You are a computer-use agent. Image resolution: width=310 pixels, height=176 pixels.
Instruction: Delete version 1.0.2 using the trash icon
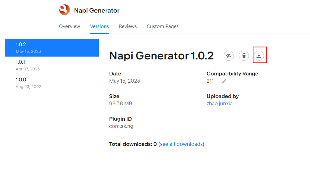[244, 56]
